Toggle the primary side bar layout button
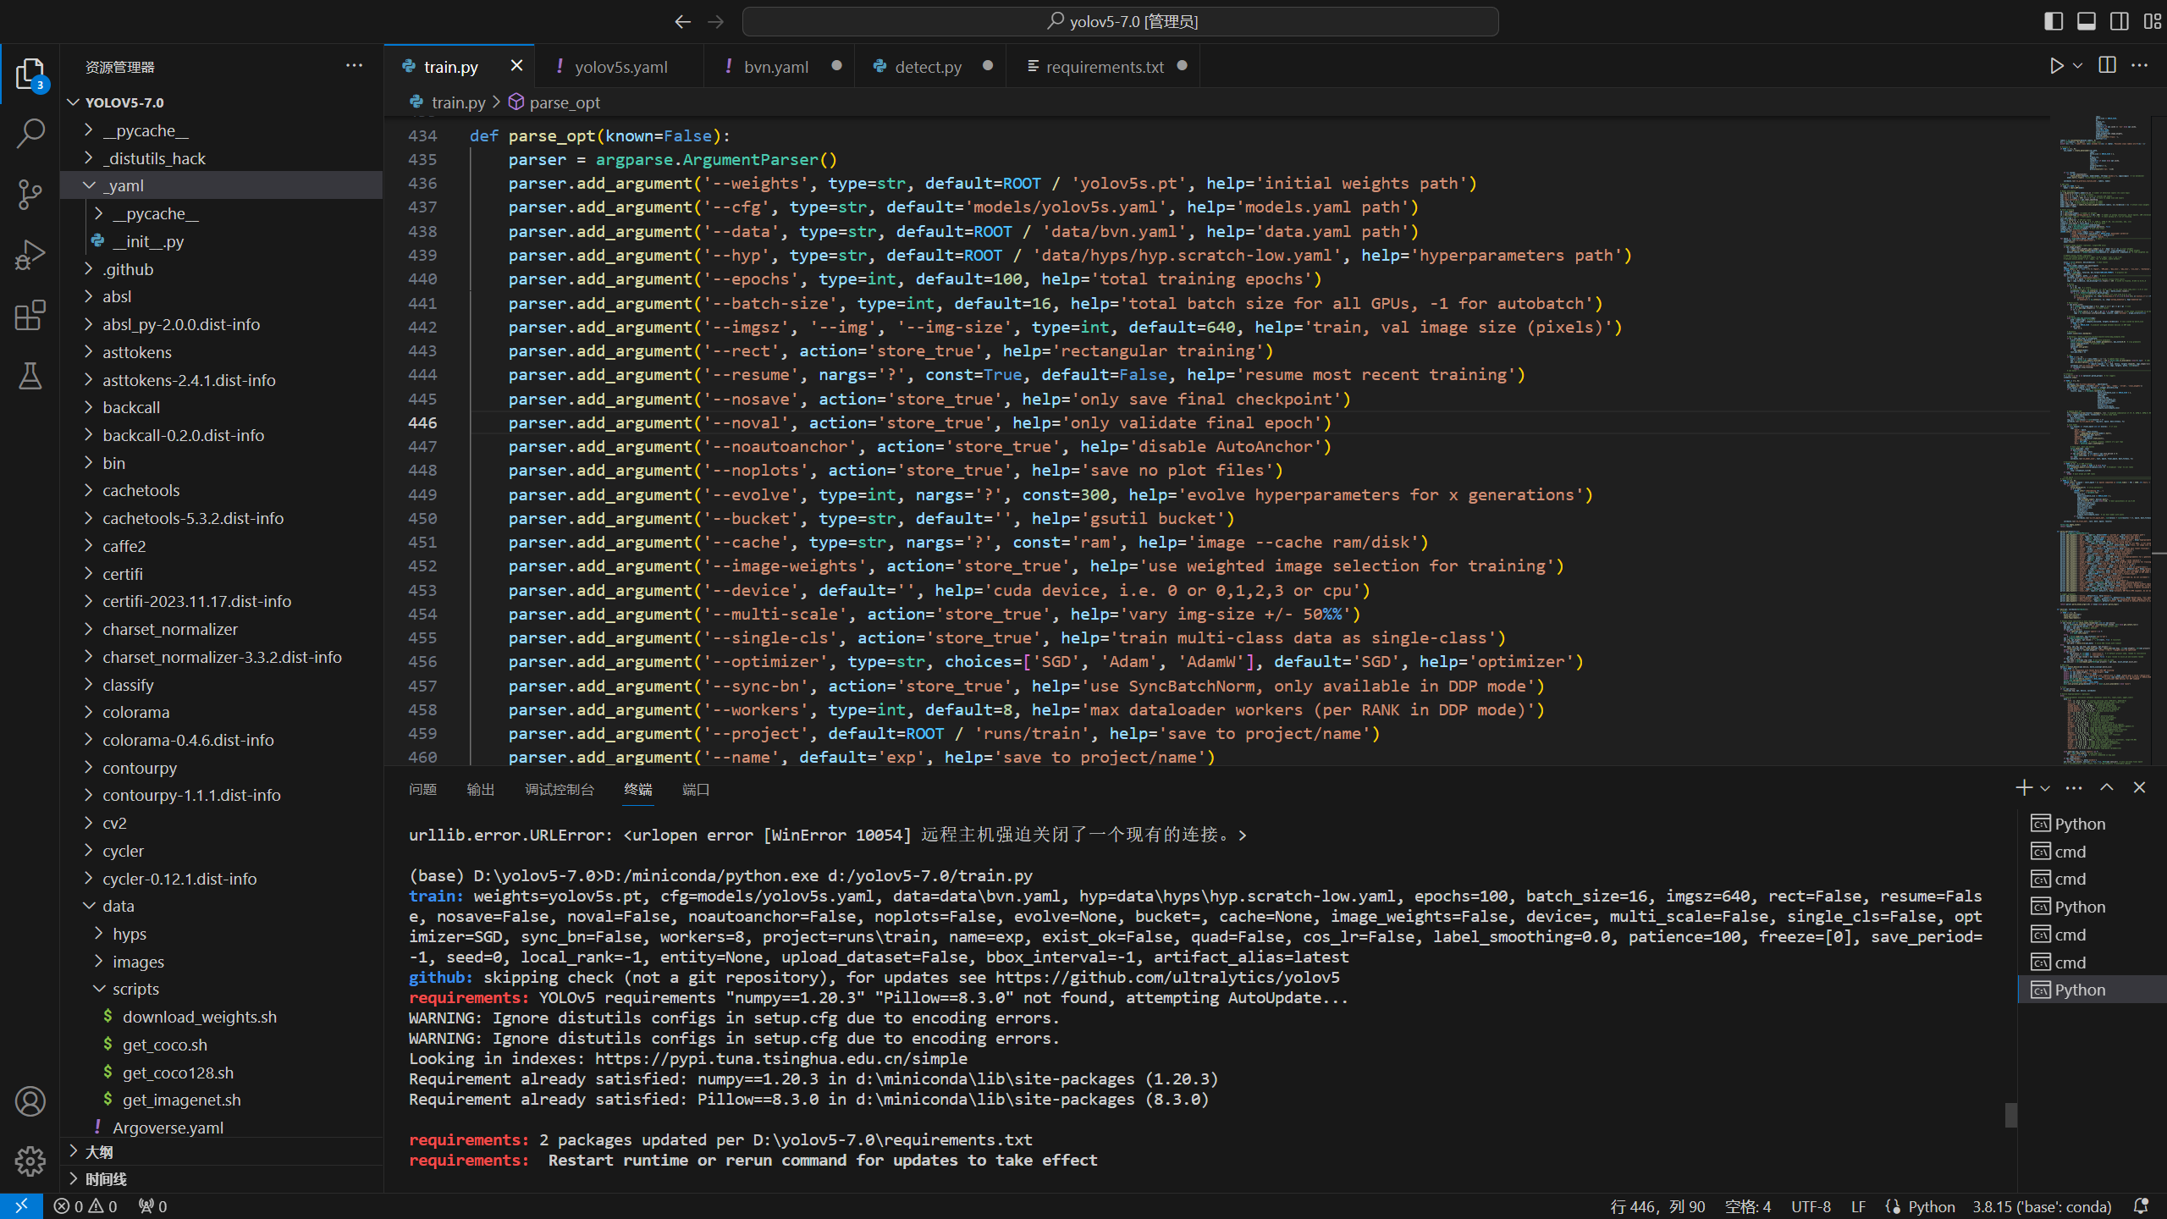 pos(2054,21)
